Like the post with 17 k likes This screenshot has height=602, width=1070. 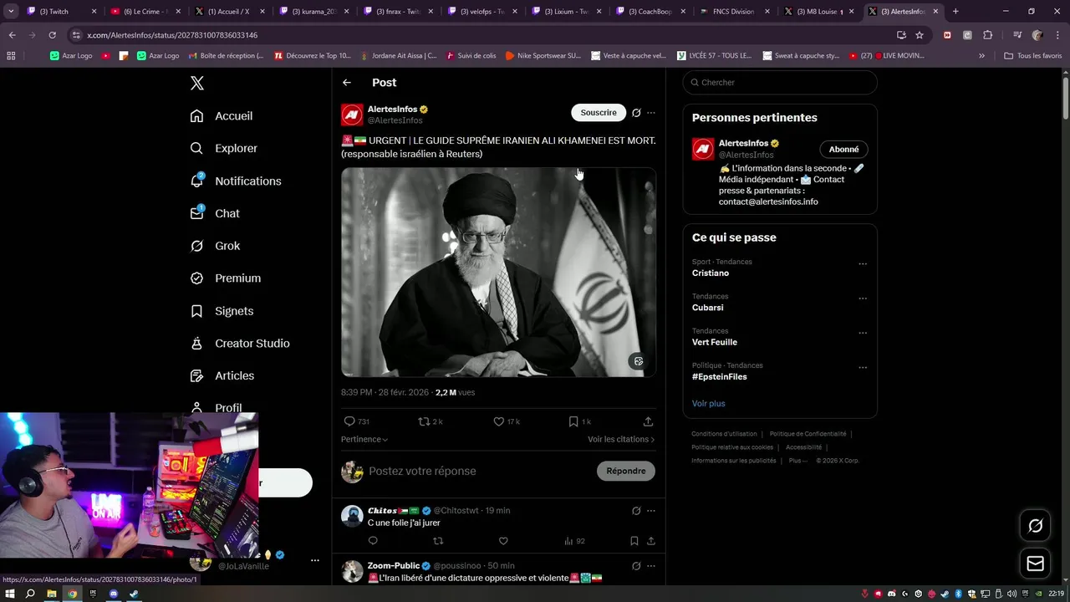pos(506,421)
